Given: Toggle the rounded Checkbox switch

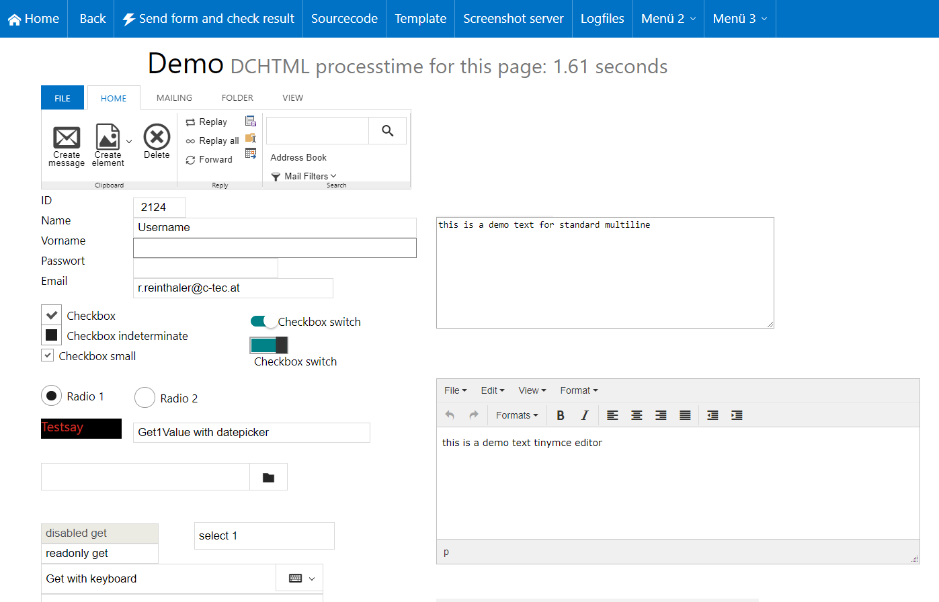Looking at the screenshot, I should pyautogui.click(x=263, y=322).
